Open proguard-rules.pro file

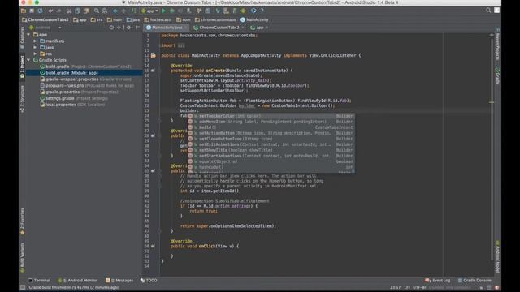[x=87, y=85]
